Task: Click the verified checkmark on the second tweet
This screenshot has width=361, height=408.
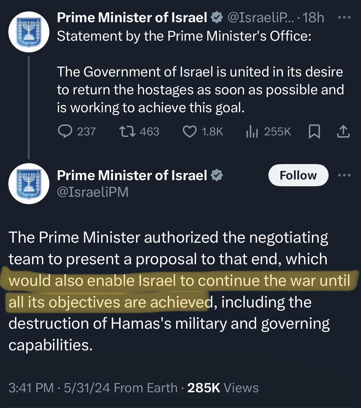Action: pos(217,175)
